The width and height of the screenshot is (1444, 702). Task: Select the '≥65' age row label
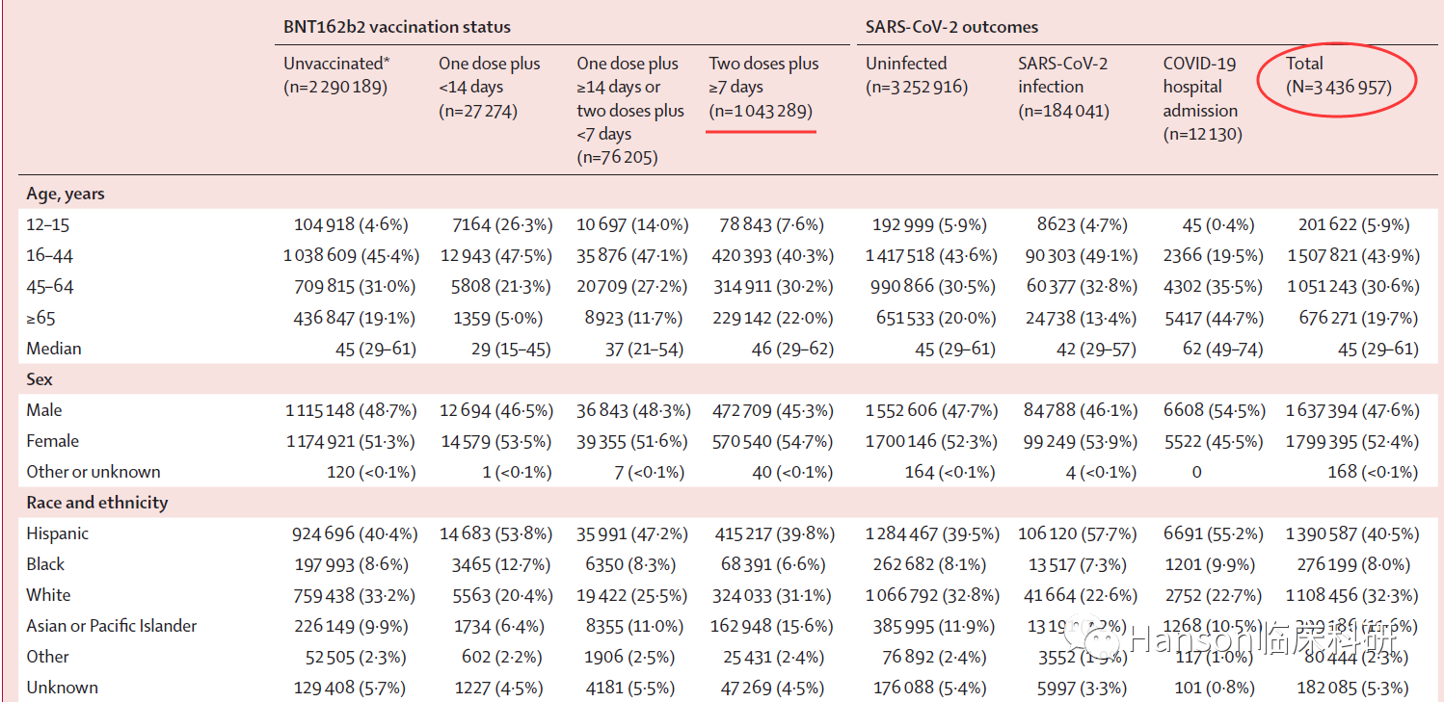40,318
